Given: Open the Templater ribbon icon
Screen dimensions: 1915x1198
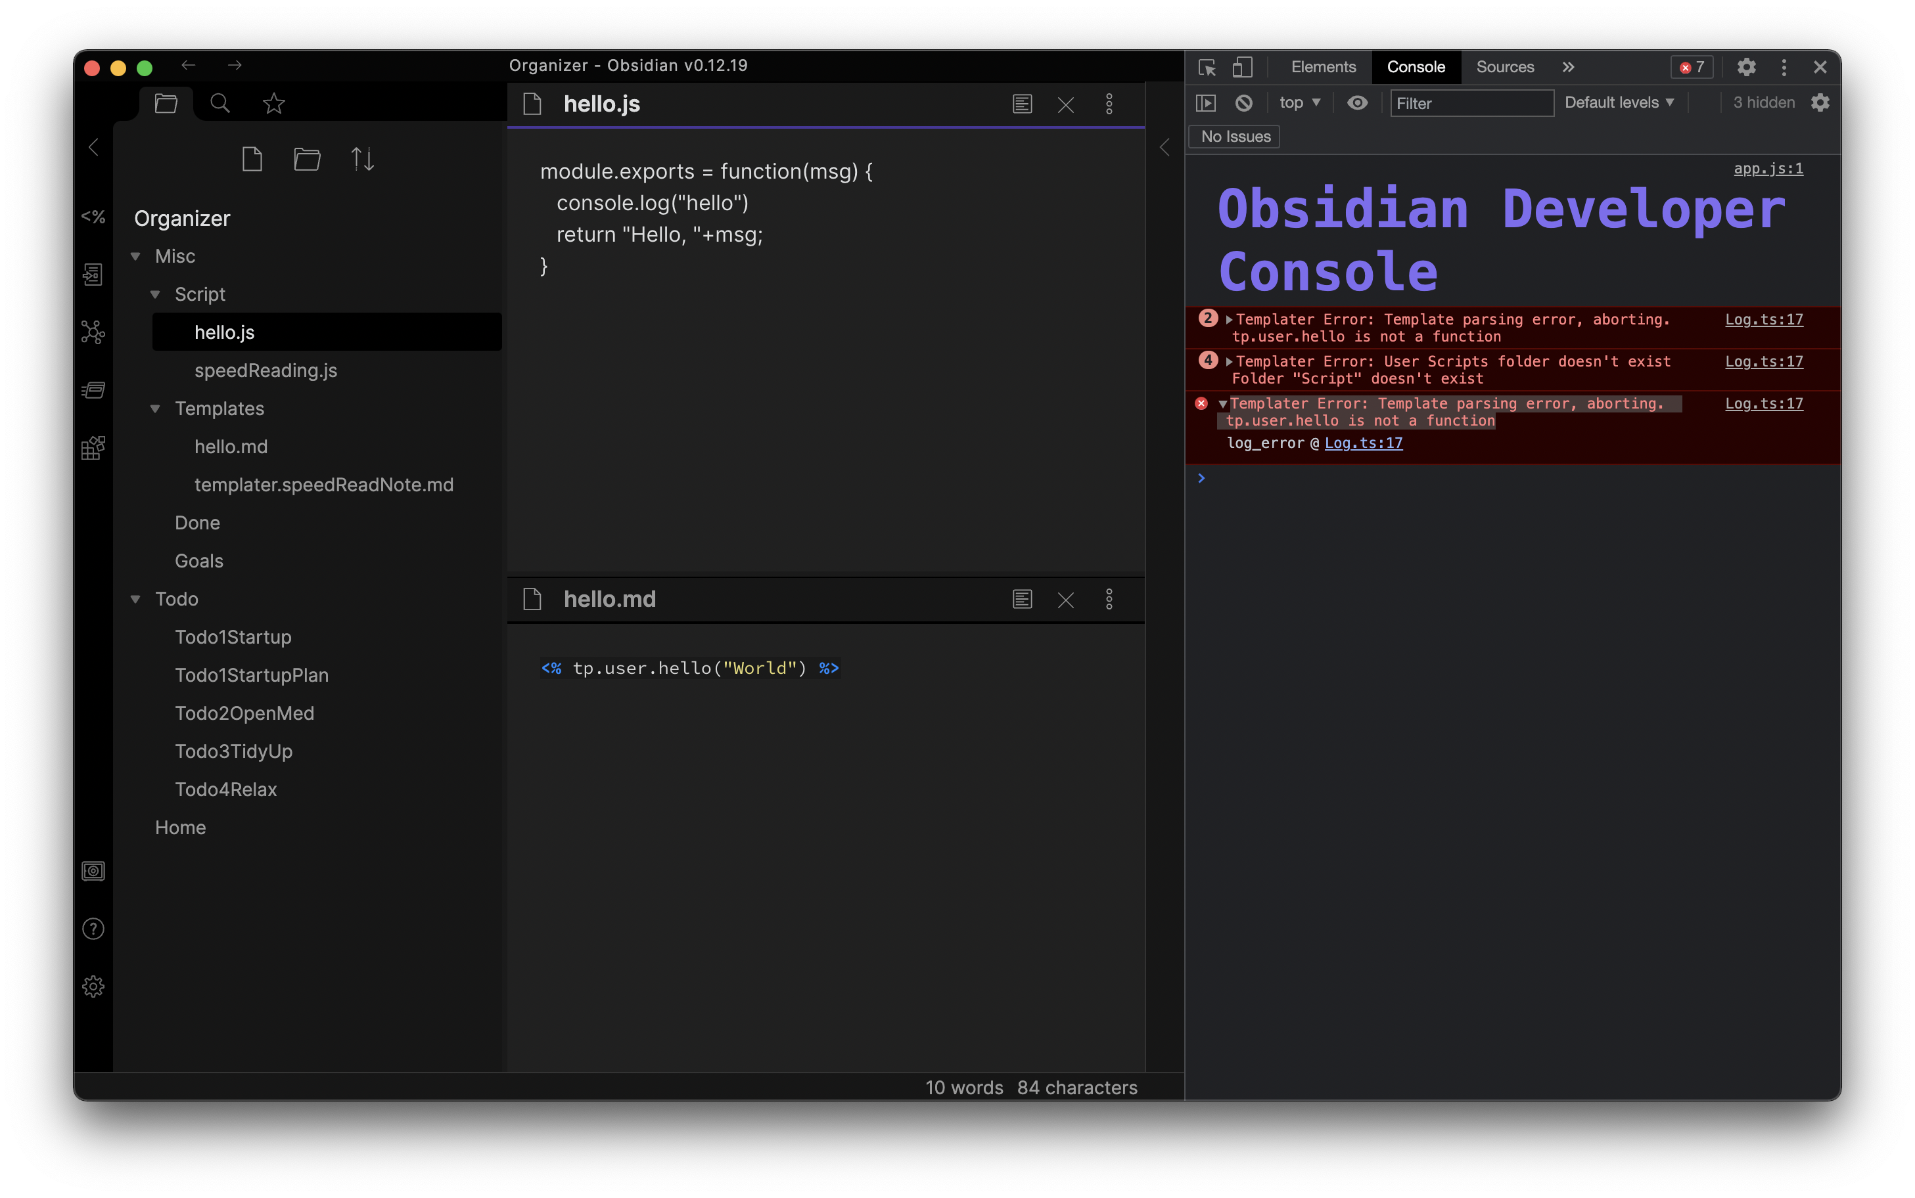Looking at the screenshot, I should click(x=93, y=216).
